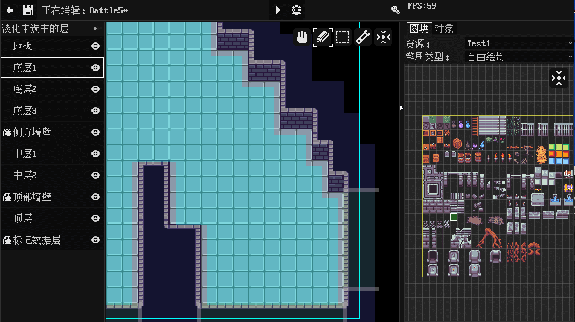The image size is (575, 322).
Task: Toggle visibility of 中层1 layer
Action: 95,154
